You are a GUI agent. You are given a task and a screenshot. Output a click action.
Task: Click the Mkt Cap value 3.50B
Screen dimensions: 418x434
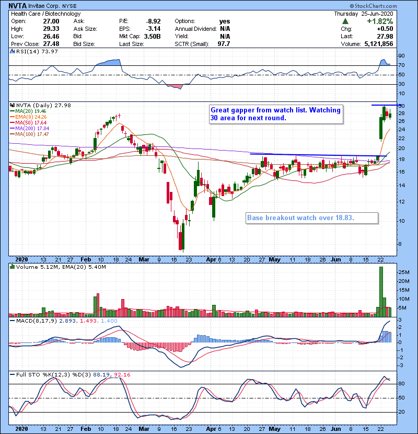152,36
